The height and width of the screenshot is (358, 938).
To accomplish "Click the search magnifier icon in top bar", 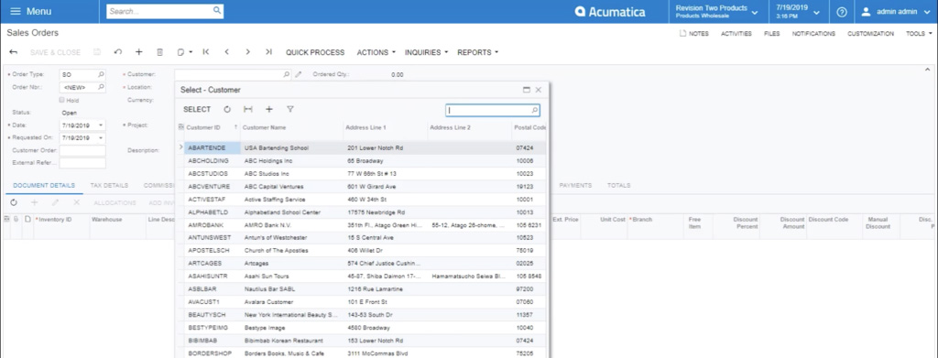I will 216,11.
